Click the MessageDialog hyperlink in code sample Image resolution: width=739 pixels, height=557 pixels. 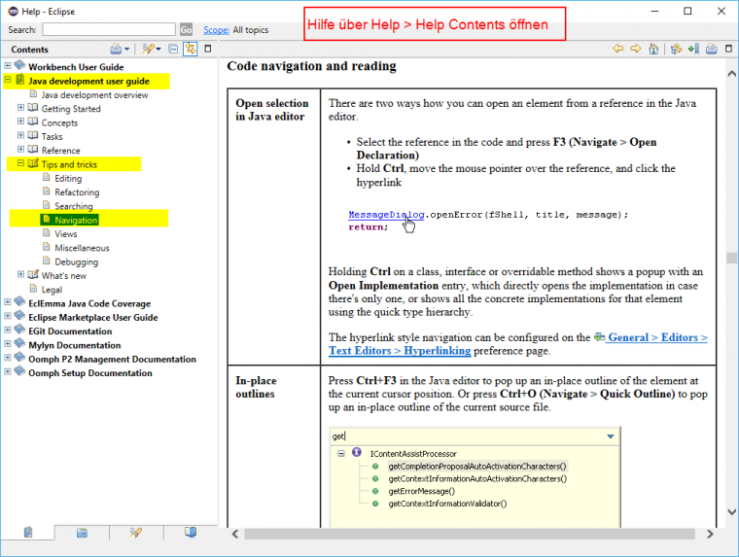[386, 215]
